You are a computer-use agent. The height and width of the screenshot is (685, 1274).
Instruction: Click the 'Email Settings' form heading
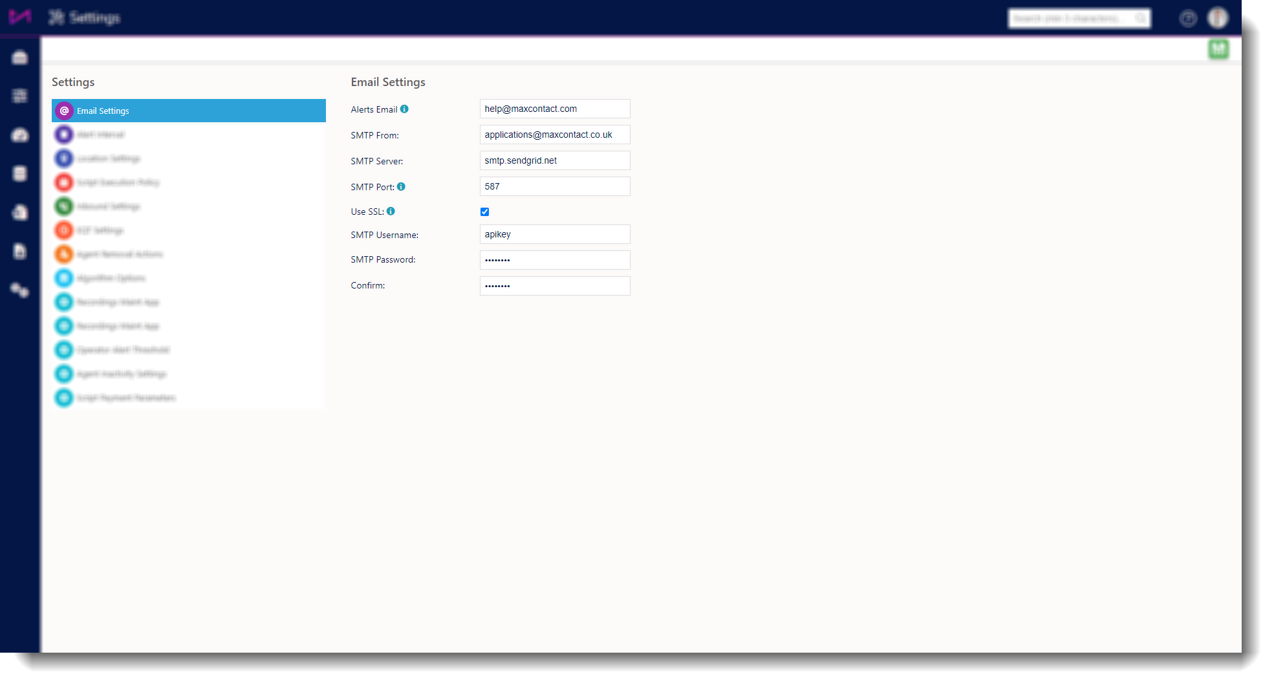click(388, 82)
